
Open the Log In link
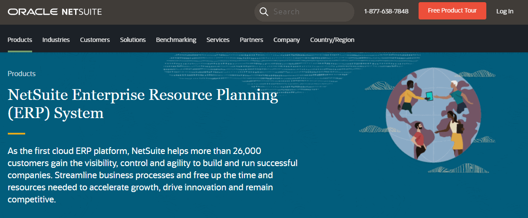pyautogui.click(x=505, y=11)
